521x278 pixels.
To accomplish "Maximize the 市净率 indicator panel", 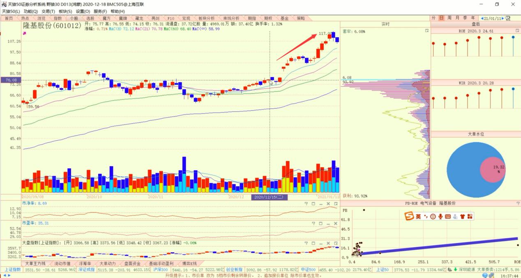I will [x=314, y=203].
